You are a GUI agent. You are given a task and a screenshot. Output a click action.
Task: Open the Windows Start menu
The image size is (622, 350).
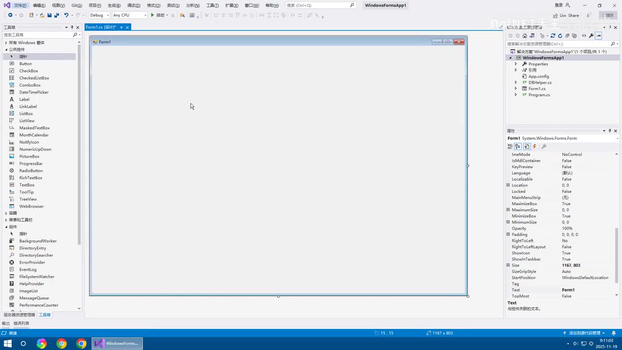[8, 344]
